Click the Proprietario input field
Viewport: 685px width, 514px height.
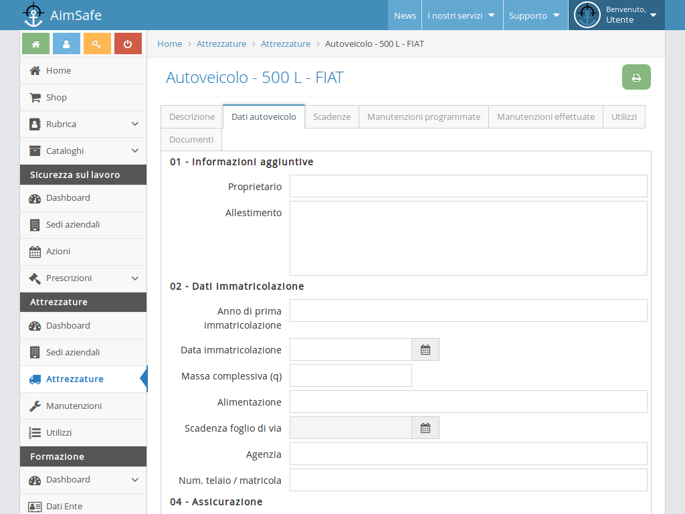point(468,186)
